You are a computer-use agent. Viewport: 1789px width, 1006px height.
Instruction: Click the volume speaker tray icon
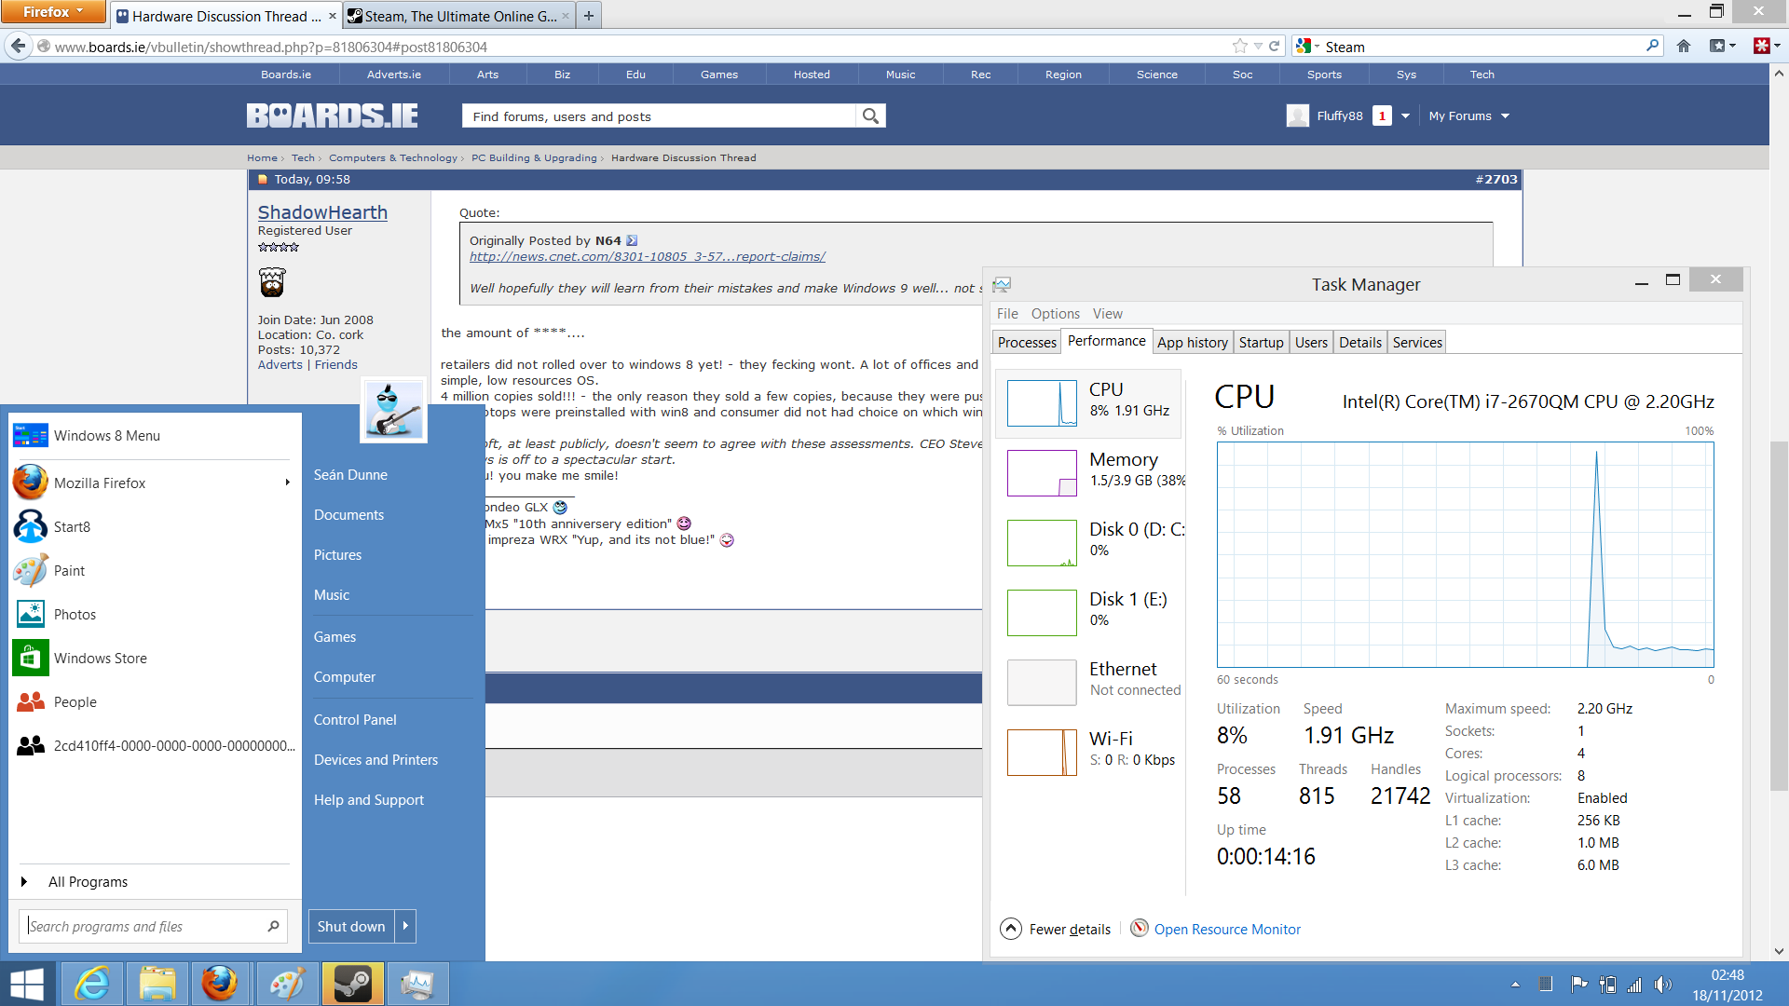click(x=1662, y=985)
